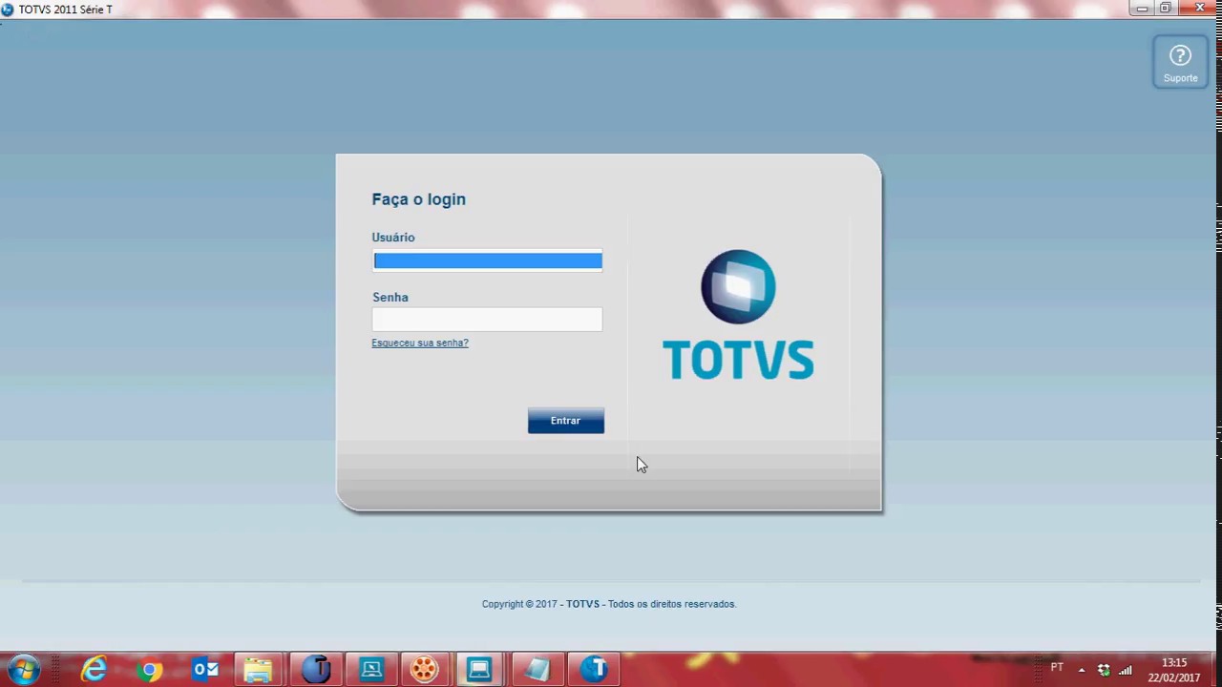Open the 'Esqueceu sua senha?' link
The width and height of the screenshot is (1222, 687).
pos(420,343)
